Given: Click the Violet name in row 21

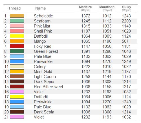Looking at the screenshot, I should pos(39,117).
